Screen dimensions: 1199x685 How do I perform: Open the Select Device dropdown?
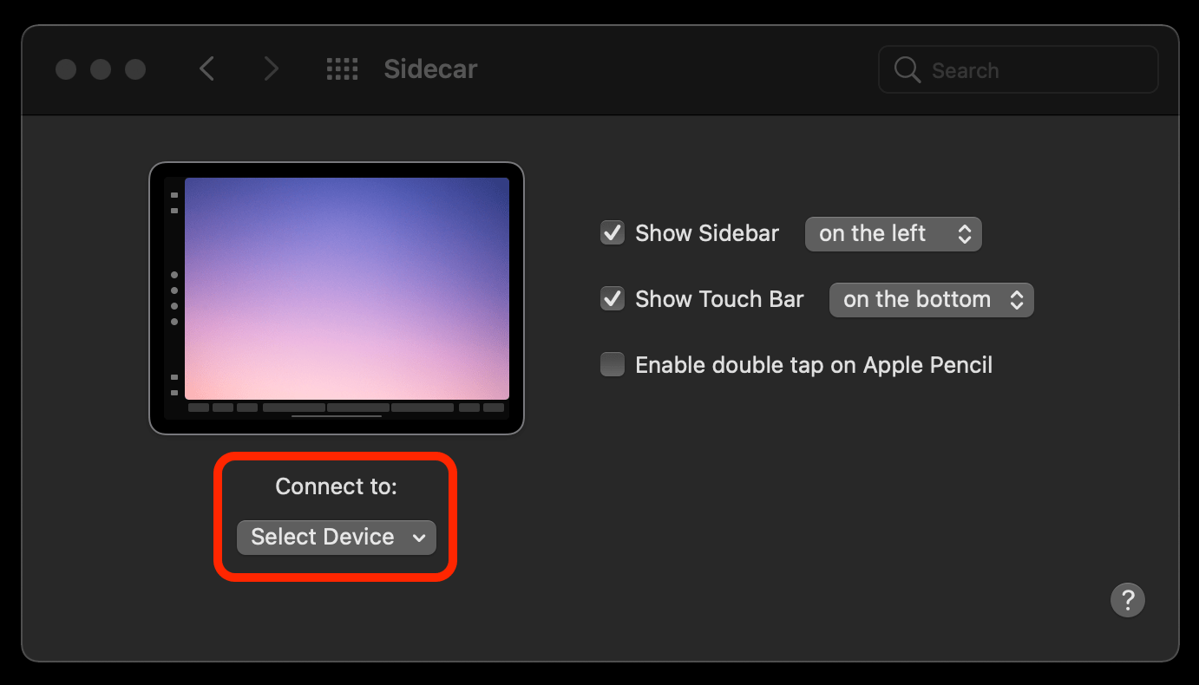click(337, 538)
